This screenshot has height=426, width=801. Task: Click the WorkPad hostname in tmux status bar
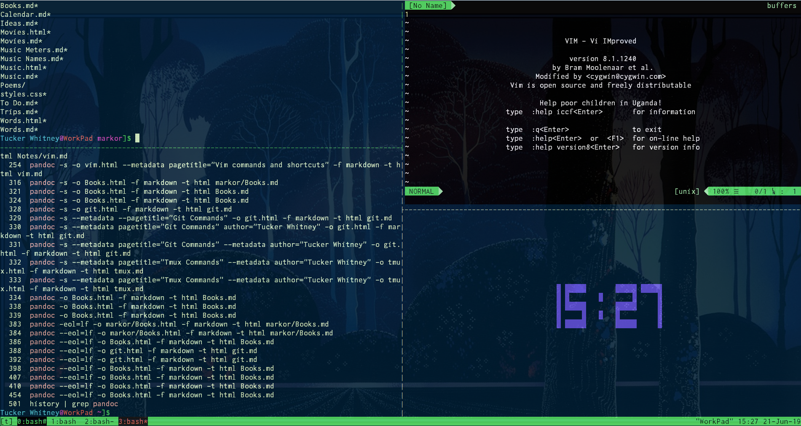(x=714, y=421)
